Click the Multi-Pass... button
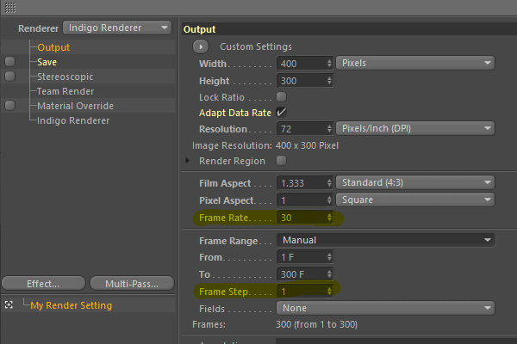517x344 pixels. pyautogui.click(x=128, y=283)
